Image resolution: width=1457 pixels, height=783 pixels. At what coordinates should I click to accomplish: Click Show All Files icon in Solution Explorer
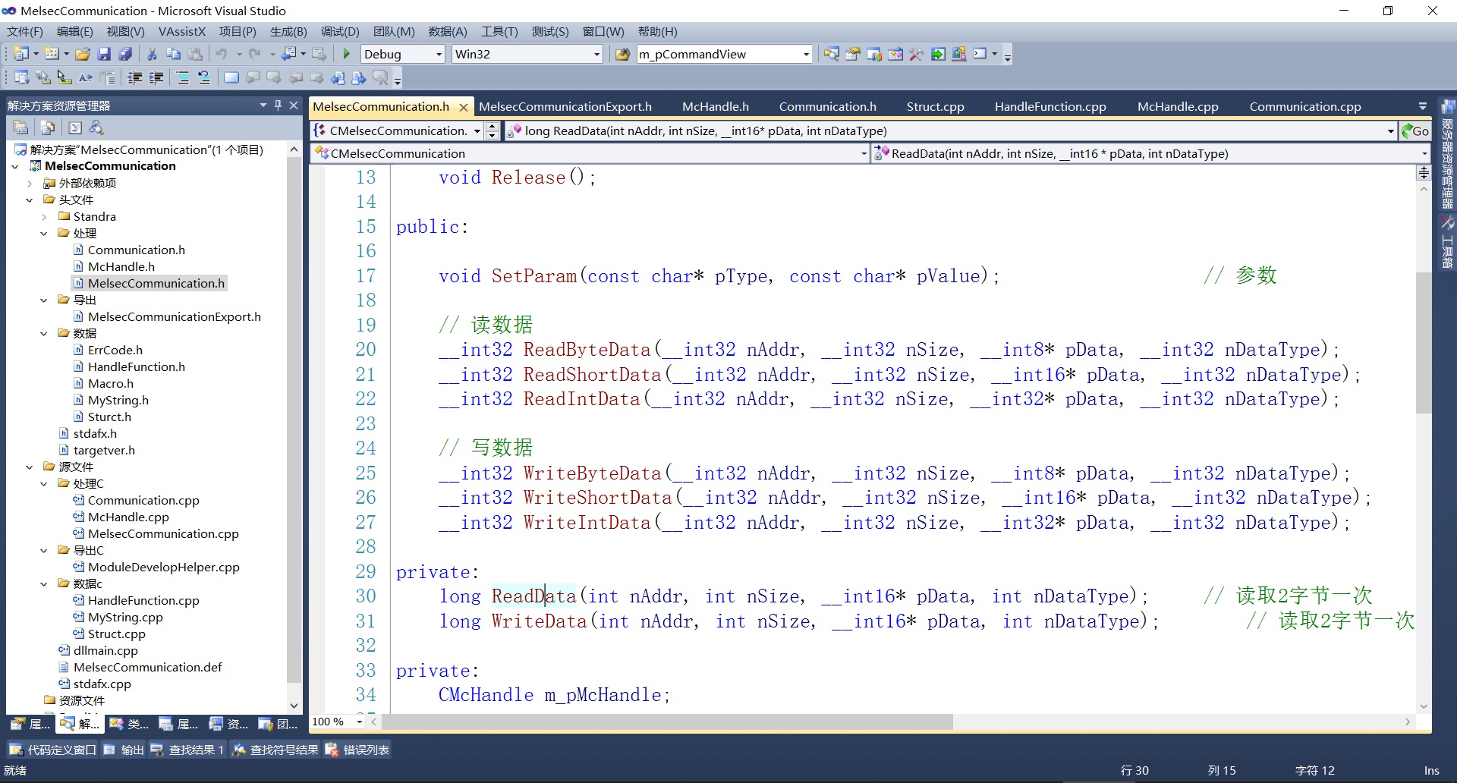click(x=48, y=127)
